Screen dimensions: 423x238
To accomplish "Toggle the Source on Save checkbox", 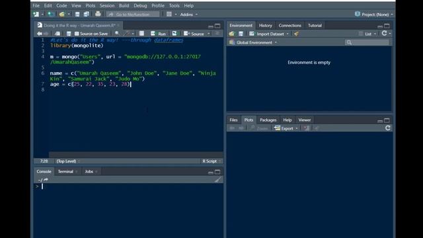I will pos(77,34).
